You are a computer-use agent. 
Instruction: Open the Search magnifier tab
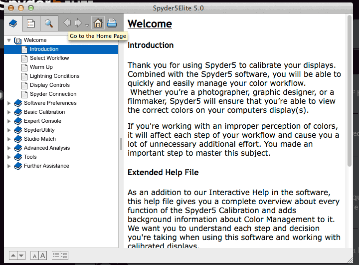[x=49, y=23]
